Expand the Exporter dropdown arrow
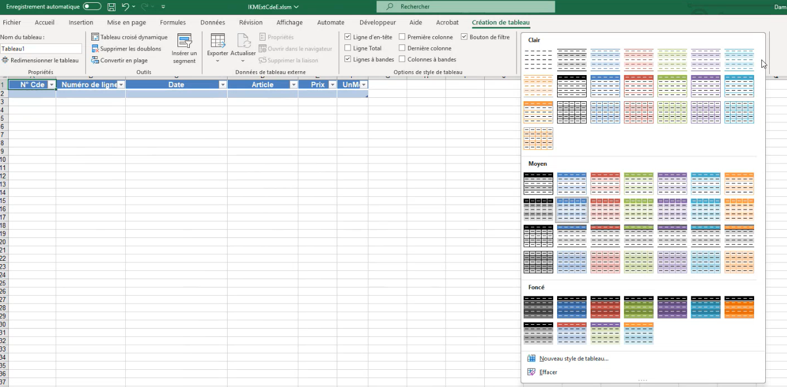Screen dimensions: 787x387 (x=218, y=61)
